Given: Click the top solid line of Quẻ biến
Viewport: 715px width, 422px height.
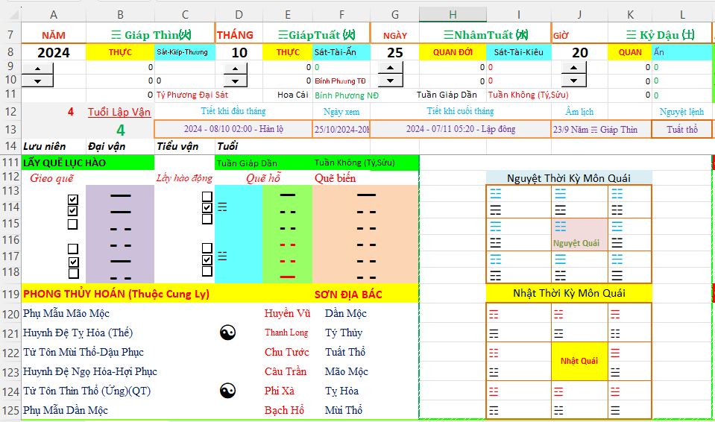Looking at the screenshot, I should (366, 195).
